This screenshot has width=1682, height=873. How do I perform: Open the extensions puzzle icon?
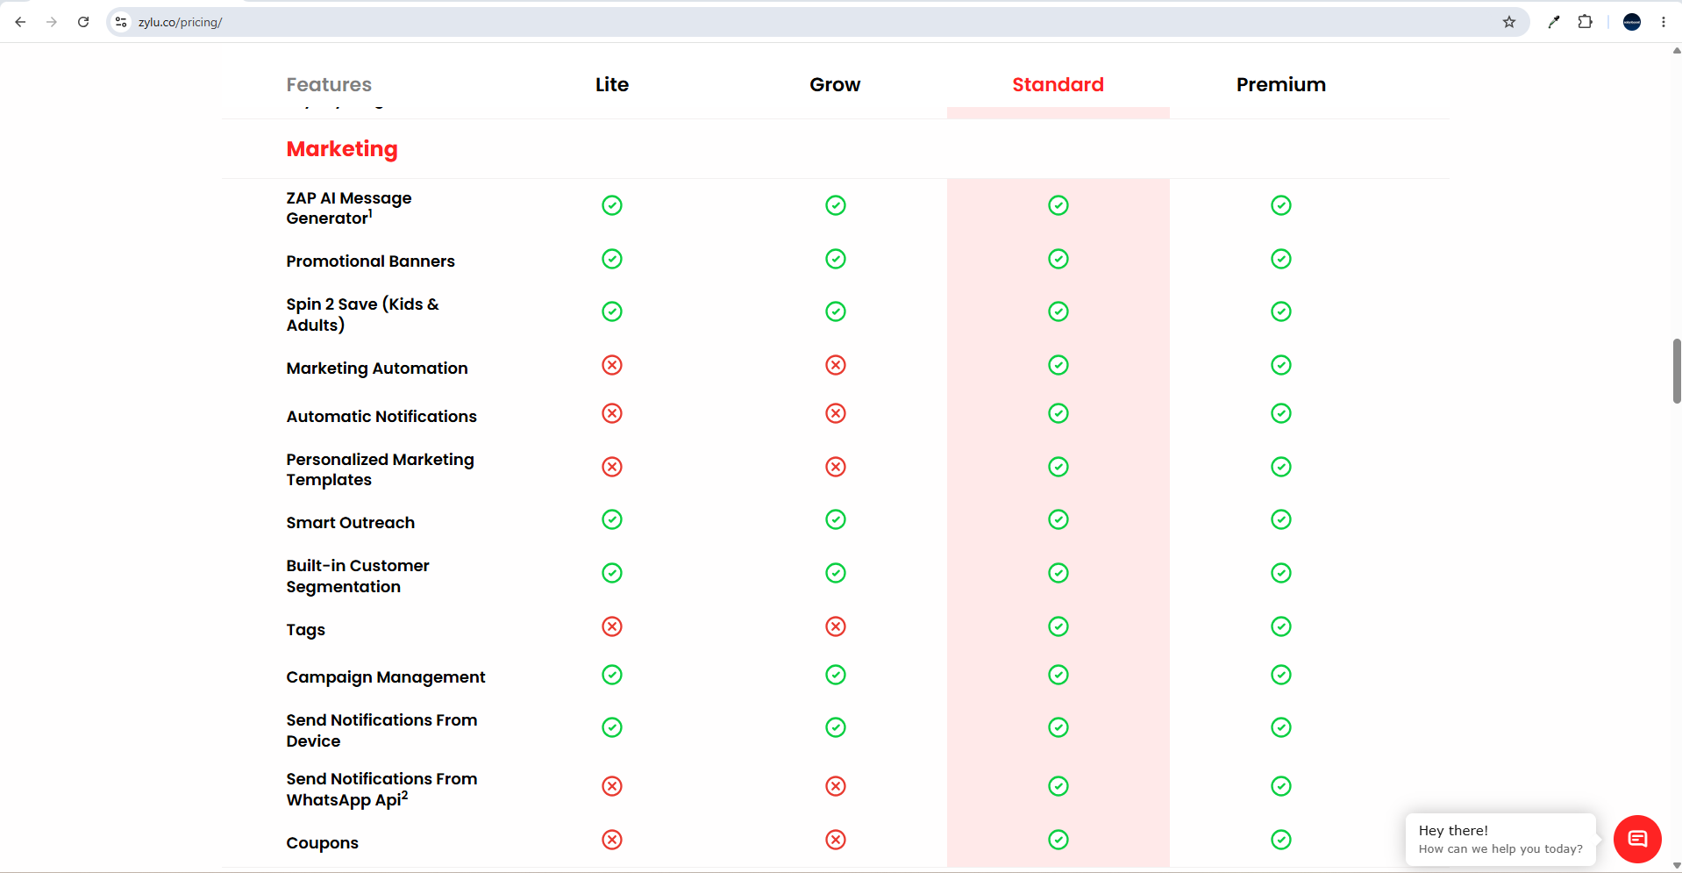tap(1585, 22)
